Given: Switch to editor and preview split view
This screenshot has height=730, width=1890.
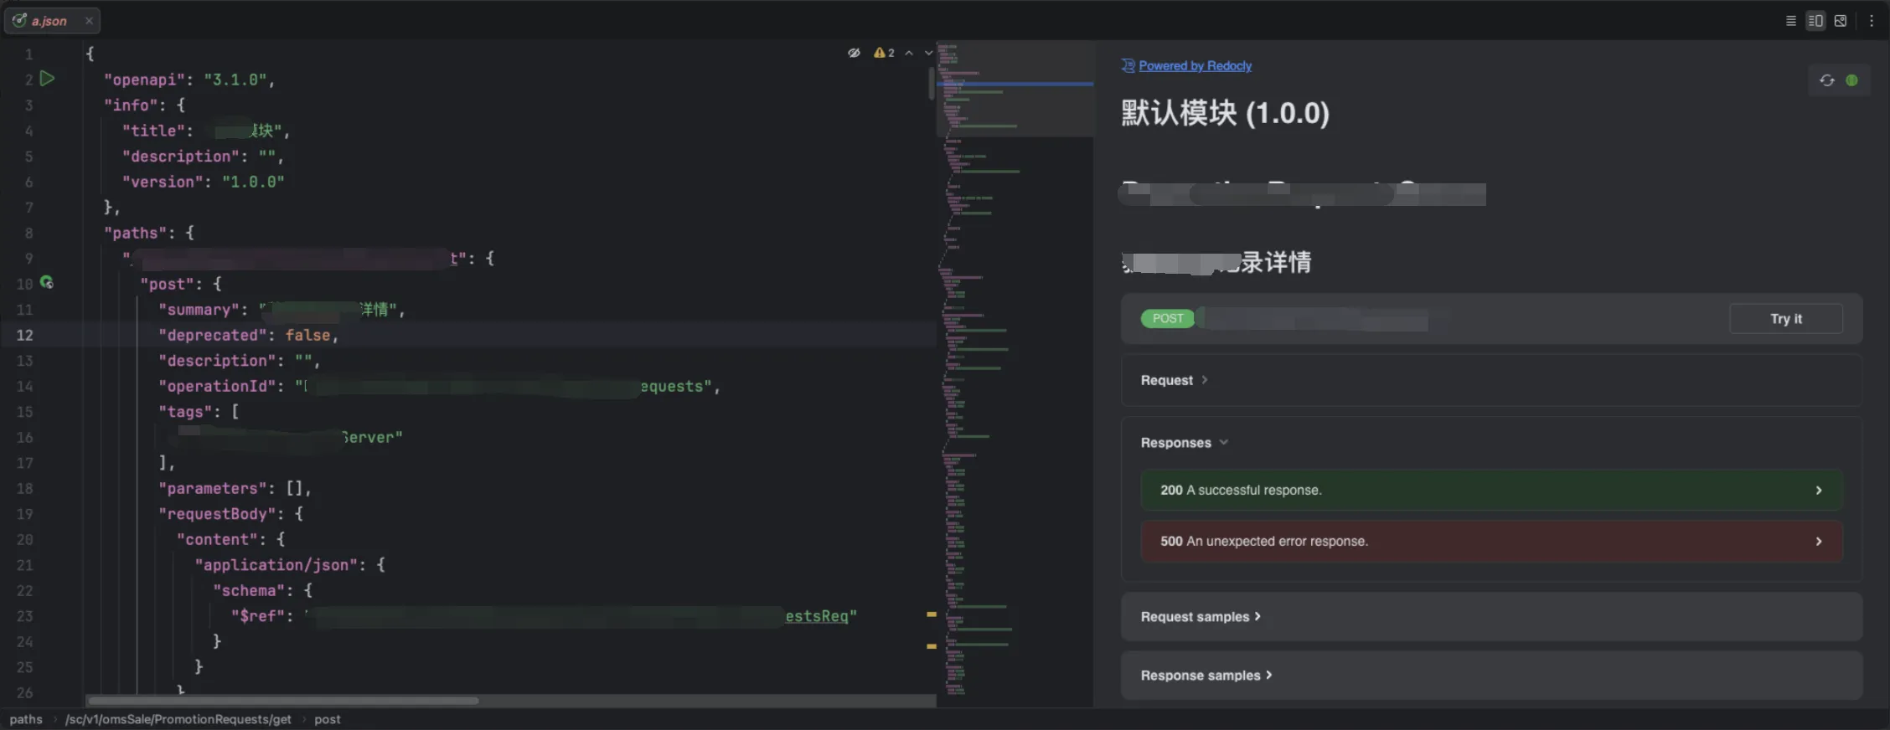Looking at the screenshot, I should pyautogui.click(x=1815, y=21).
